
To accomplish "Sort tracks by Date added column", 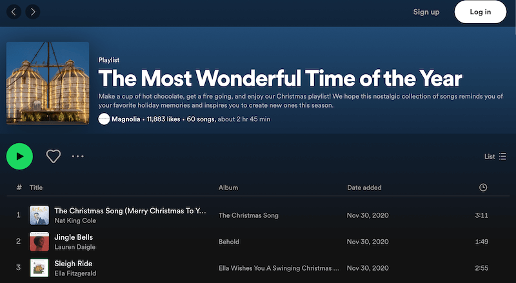I will (364, 188).
